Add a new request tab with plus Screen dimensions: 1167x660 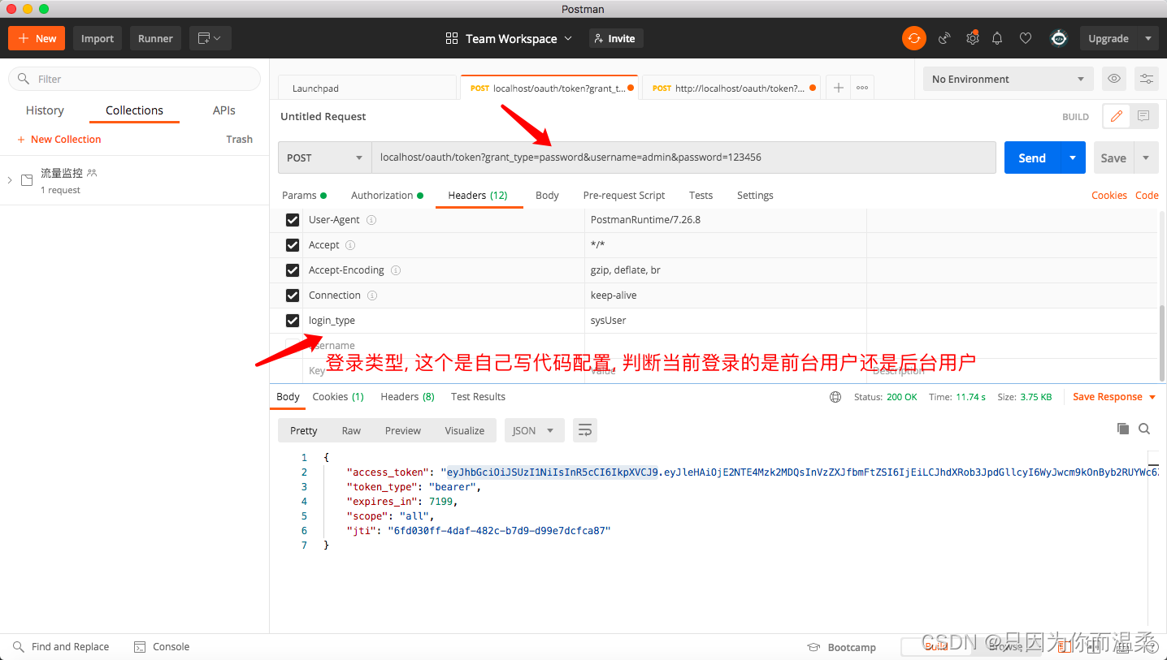[x=839, y=88]
